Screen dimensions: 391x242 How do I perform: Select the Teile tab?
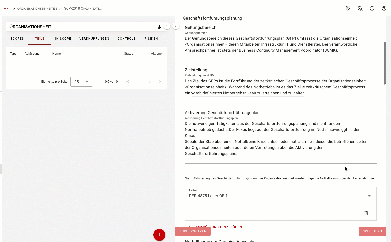pos(40,39)
